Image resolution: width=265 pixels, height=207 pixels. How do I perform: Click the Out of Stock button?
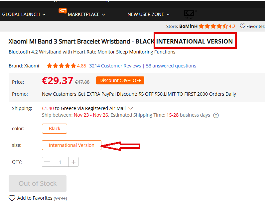pyautogui.click(x=38, y=183)
